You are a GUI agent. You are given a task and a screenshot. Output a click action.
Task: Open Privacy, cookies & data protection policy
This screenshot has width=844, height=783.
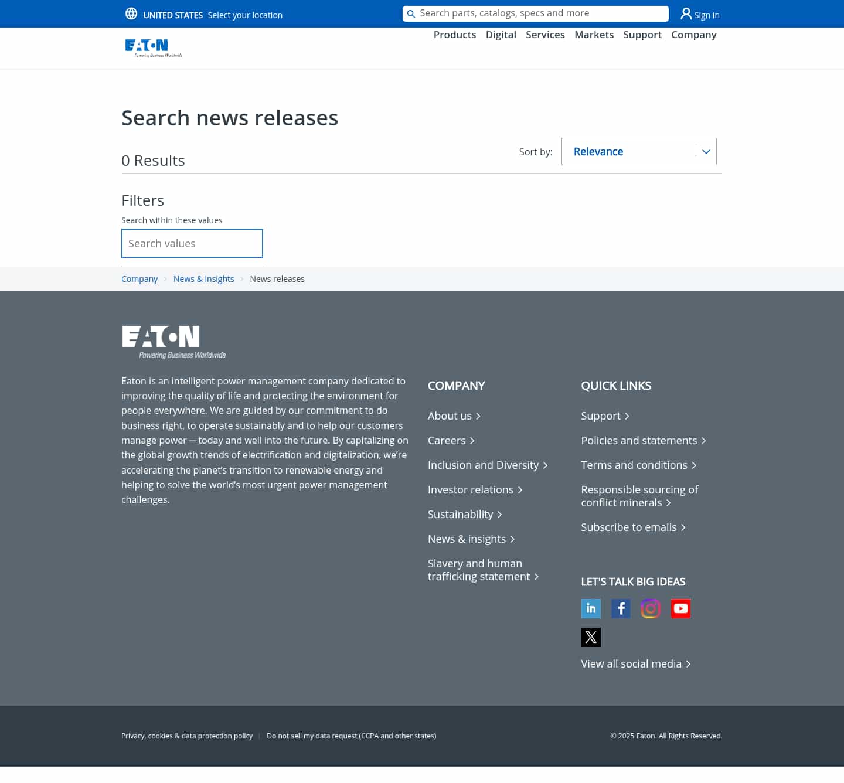click(187, 736)
